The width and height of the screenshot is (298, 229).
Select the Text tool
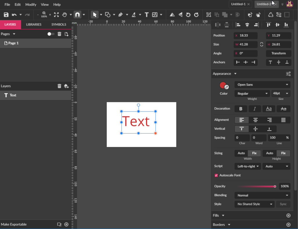coord(147,15)
